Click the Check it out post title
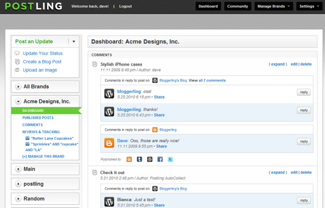The height and width of the screenshot is (208, 325). [112, 173]
